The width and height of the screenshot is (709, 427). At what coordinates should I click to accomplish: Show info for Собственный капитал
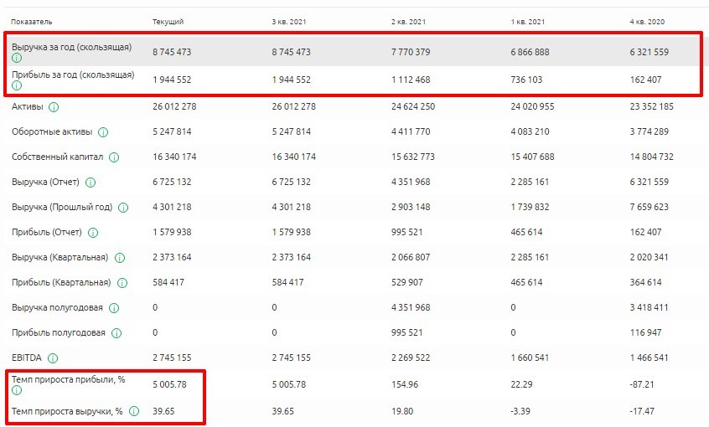113,157
